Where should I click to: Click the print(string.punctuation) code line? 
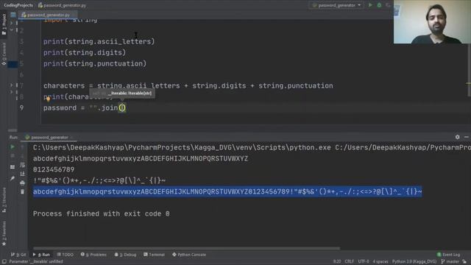95,64
